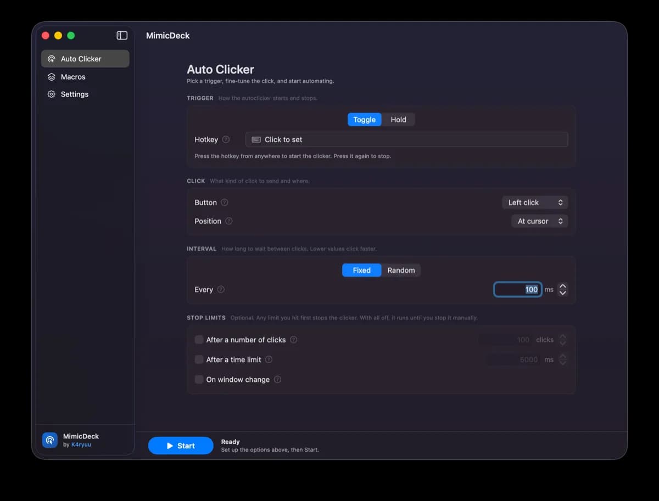Image resolution: width=659 pixels, height=501 pixels.
Task: Select the Toggle trigger mode
Action: point(364,120)
